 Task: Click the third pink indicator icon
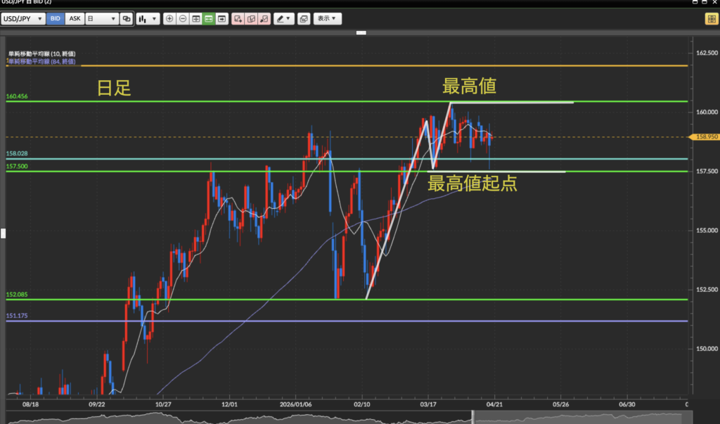point(264,19)
